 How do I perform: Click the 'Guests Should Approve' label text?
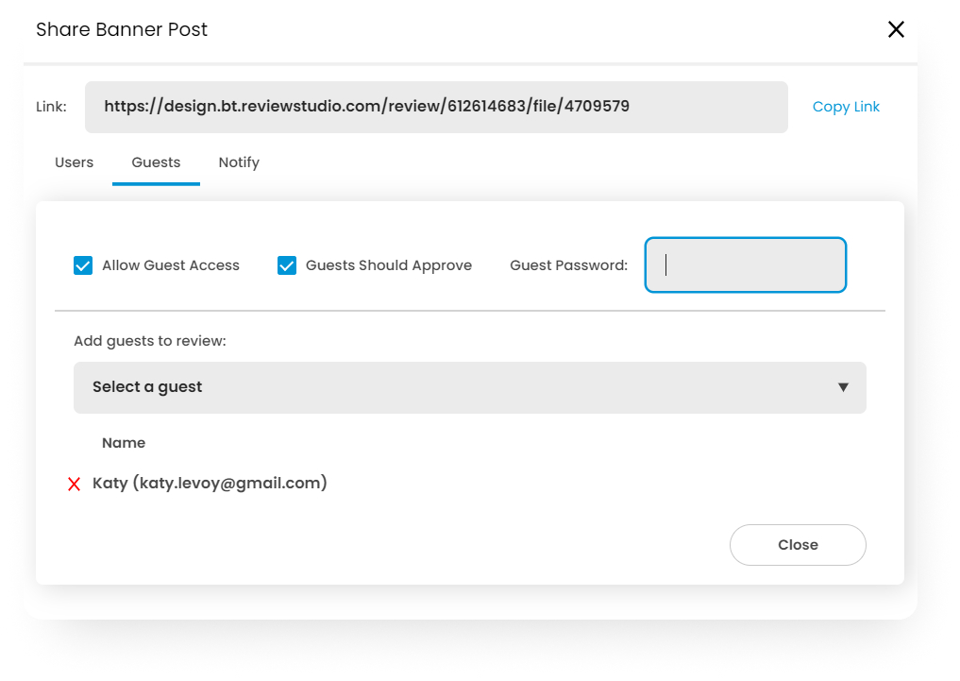click(x=388, y=265)
